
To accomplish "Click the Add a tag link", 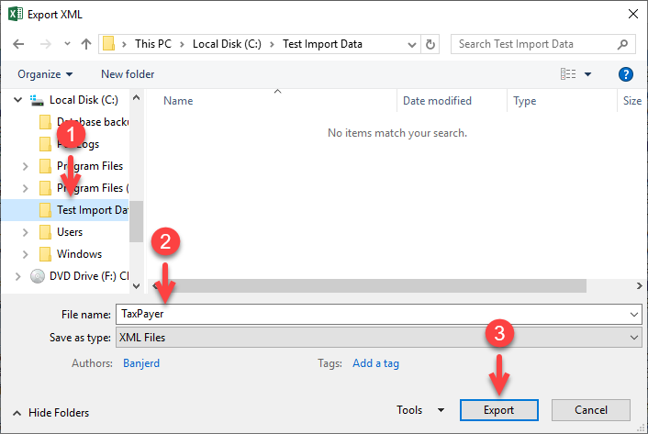I will click(375, 363).
